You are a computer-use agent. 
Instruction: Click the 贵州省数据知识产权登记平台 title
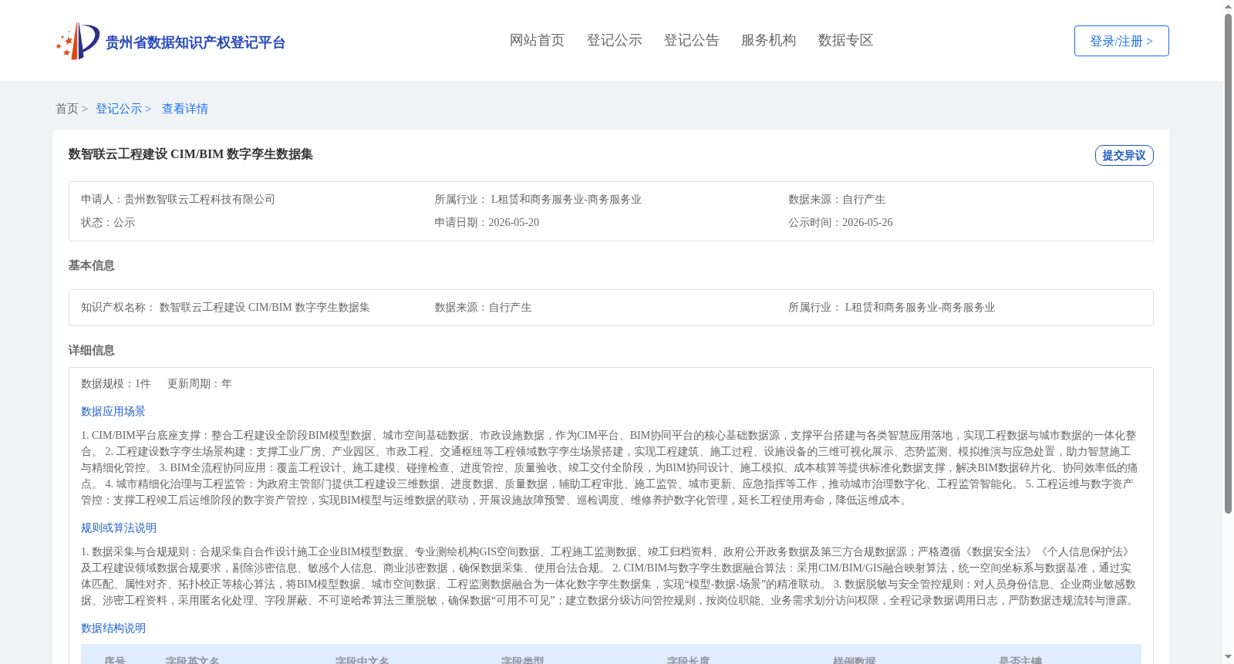195,42
